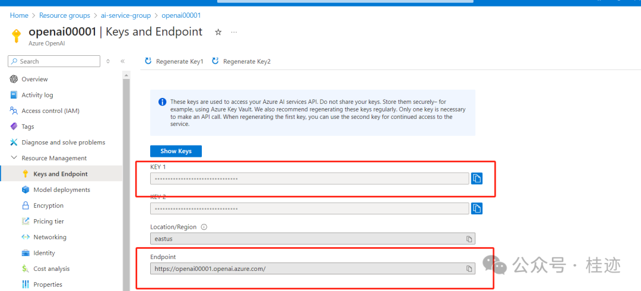Viewport: 641px width, 291px height.
Task: Click the Identity icon
Action: 26,253
